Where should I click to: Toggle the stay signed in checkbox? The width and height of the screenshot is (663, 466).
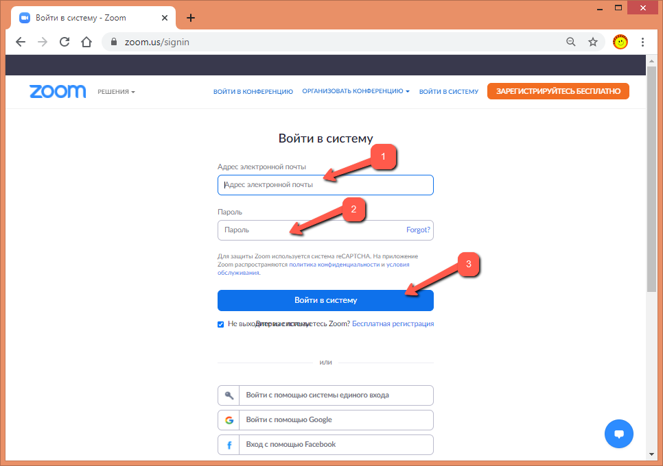coord(221,324)
